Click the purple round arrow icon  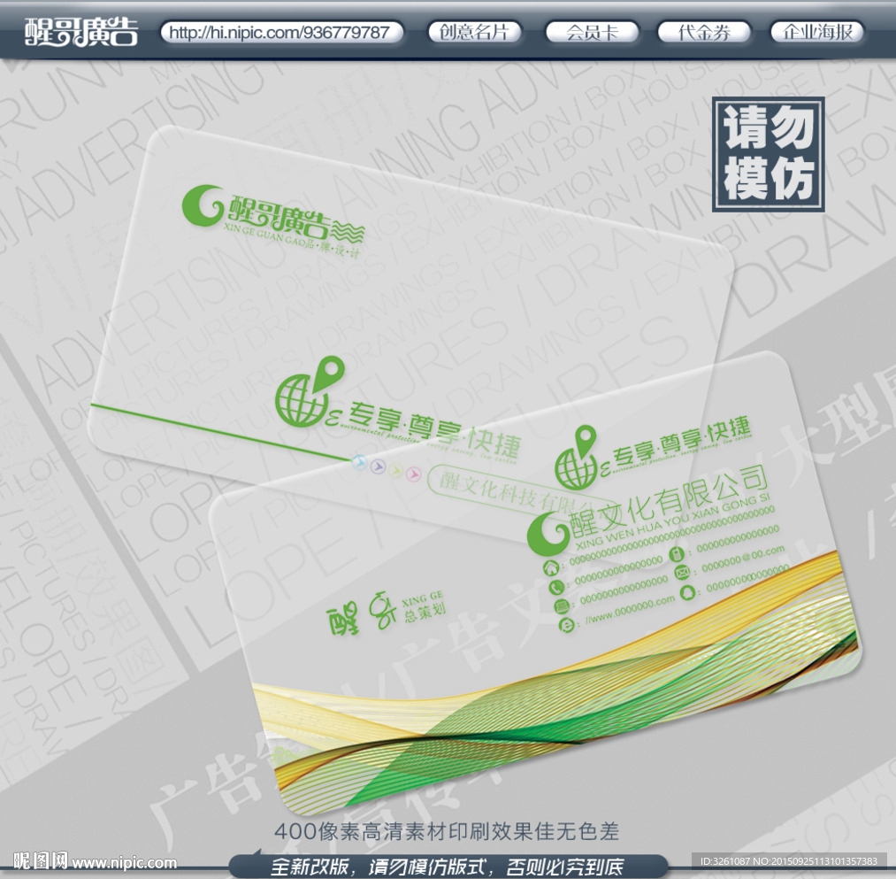point(378,466)
